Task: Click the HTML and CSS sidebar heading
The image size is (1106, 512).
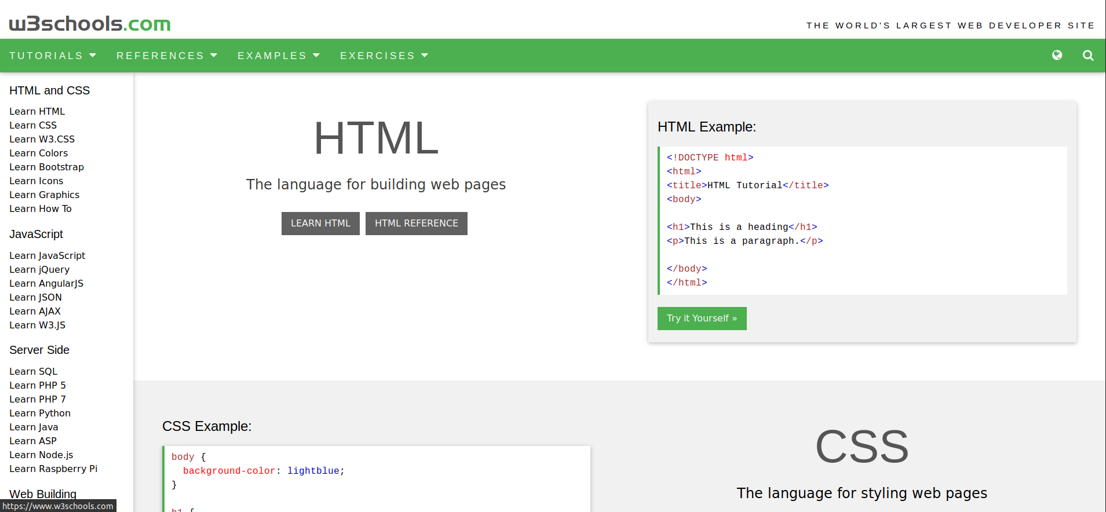Action: (x=49, y=90)
